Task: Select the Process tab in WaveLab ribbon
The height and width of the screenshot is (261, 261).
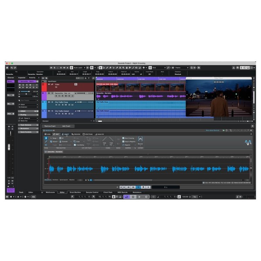Action: pos(76,134)
